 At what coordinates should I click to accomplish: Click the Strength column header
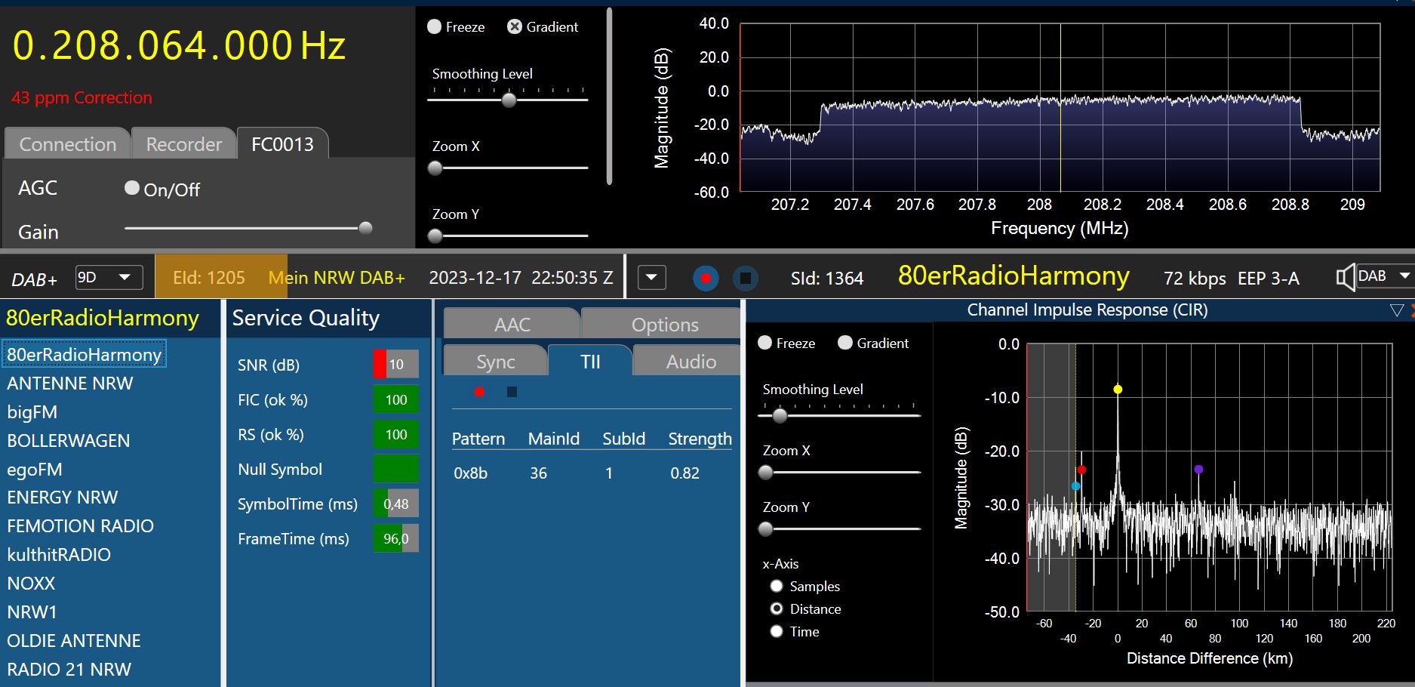click(700, 439)
